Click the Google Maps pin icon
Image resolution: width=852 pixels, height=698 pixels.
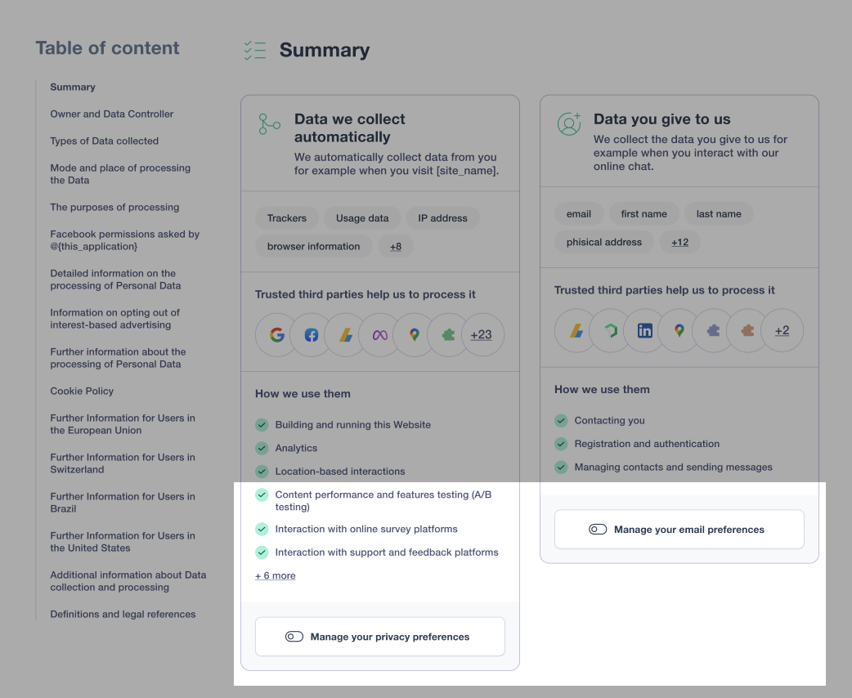click(x=413, y=334)
